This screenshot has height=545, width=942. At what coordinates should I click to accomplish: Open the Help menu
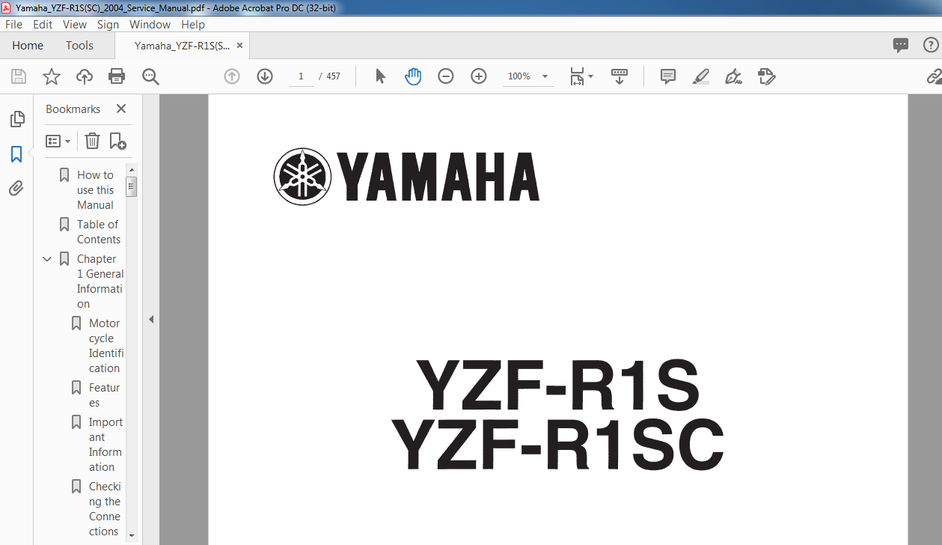[x=193, y=25]
